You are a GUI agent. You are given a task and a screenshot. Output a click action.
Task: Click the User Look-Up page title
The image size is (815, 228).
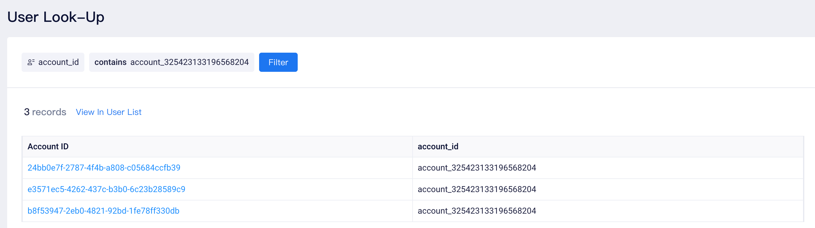(56, 17)
